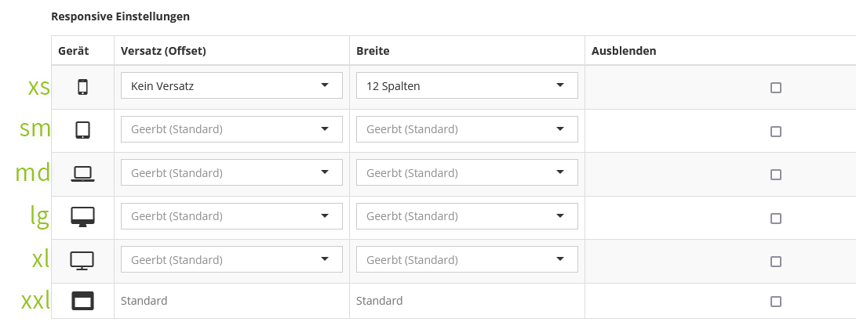The width and height of the screenshot is (856, 329).
Task: Click the laptop device icon in md row
Action: point(82,174)
